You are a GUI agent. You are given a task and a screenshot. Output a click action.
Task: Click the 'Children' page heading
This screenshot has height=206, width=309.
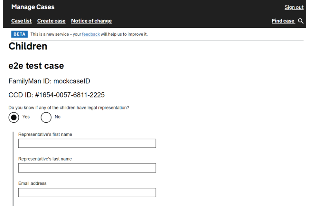[x=28, y=46]
